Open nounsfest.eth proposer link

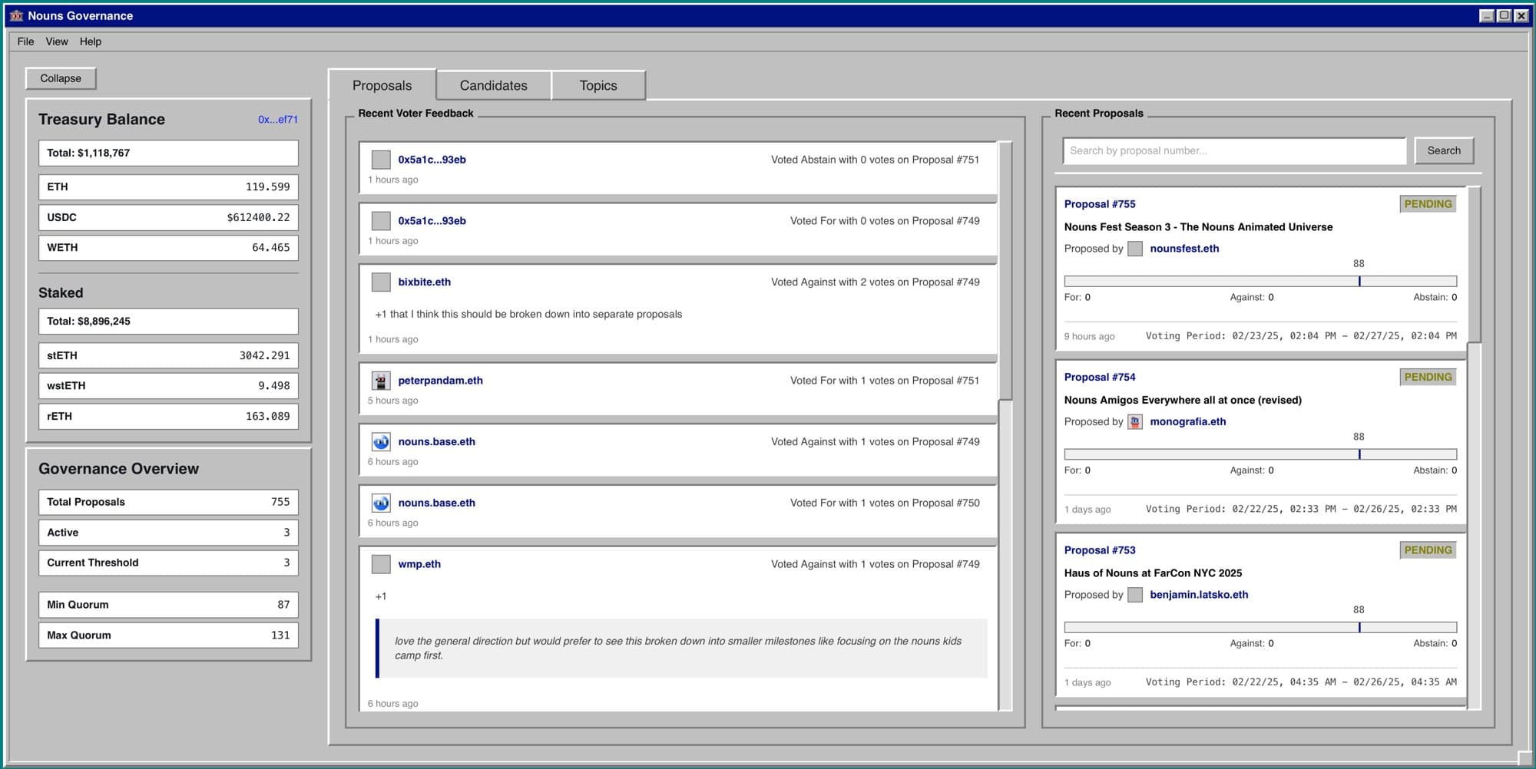pyautogui.click(x=1184, y=249)
